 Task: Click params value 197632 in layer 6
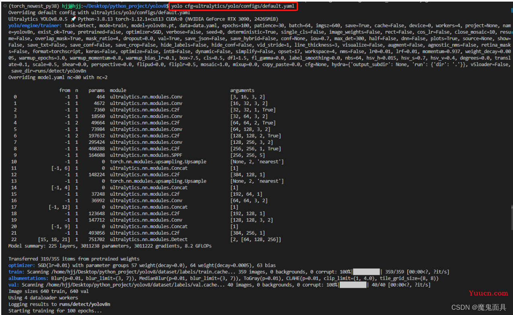click(96, 136)
